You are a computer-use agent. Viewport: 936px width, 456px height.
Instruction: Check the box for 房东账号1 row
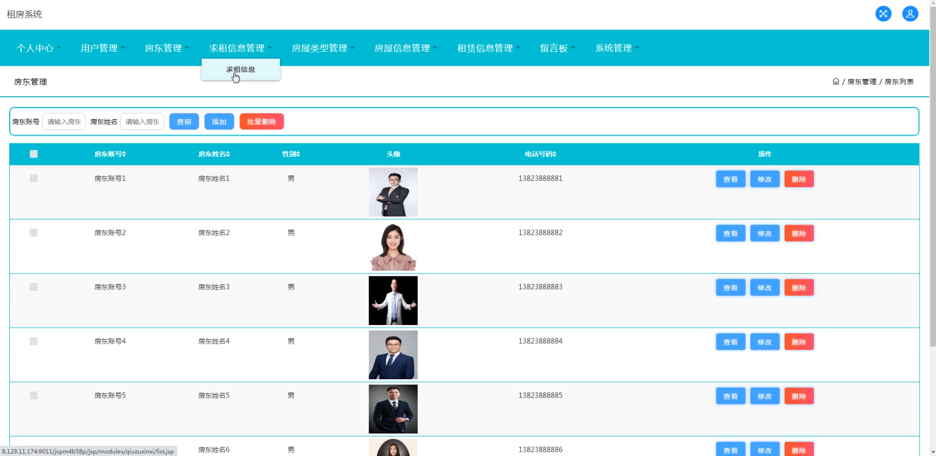click(x=34, y=179)
